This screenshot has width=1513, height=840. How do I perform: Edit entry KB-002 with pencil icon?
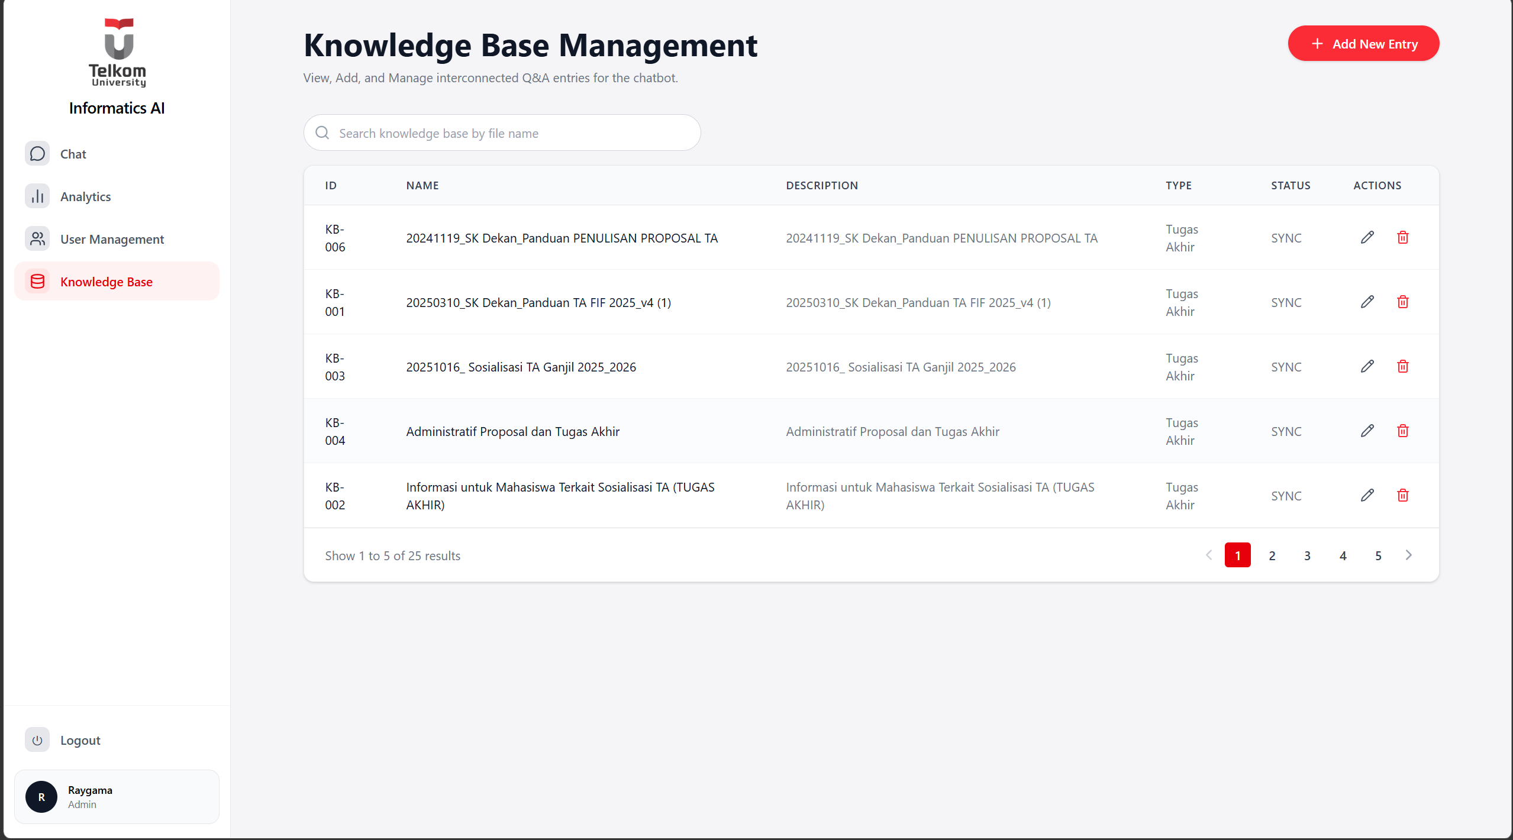pos(1367,496)
